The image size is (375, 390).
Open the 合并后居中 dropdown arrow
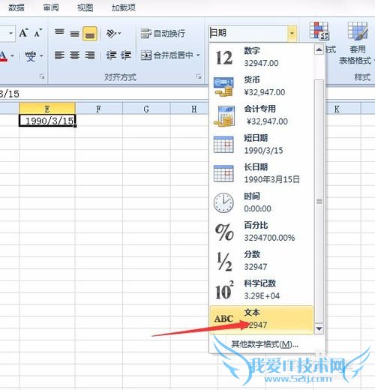pyautogui.click(x=198, y=55)
